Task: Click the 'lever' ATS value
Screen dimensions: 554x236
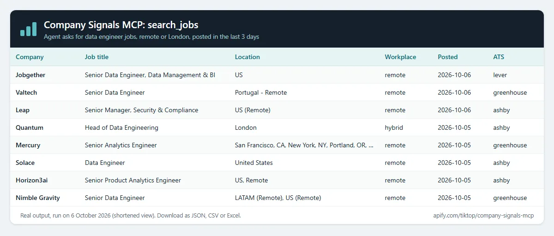Action: (x=500, y=75)
